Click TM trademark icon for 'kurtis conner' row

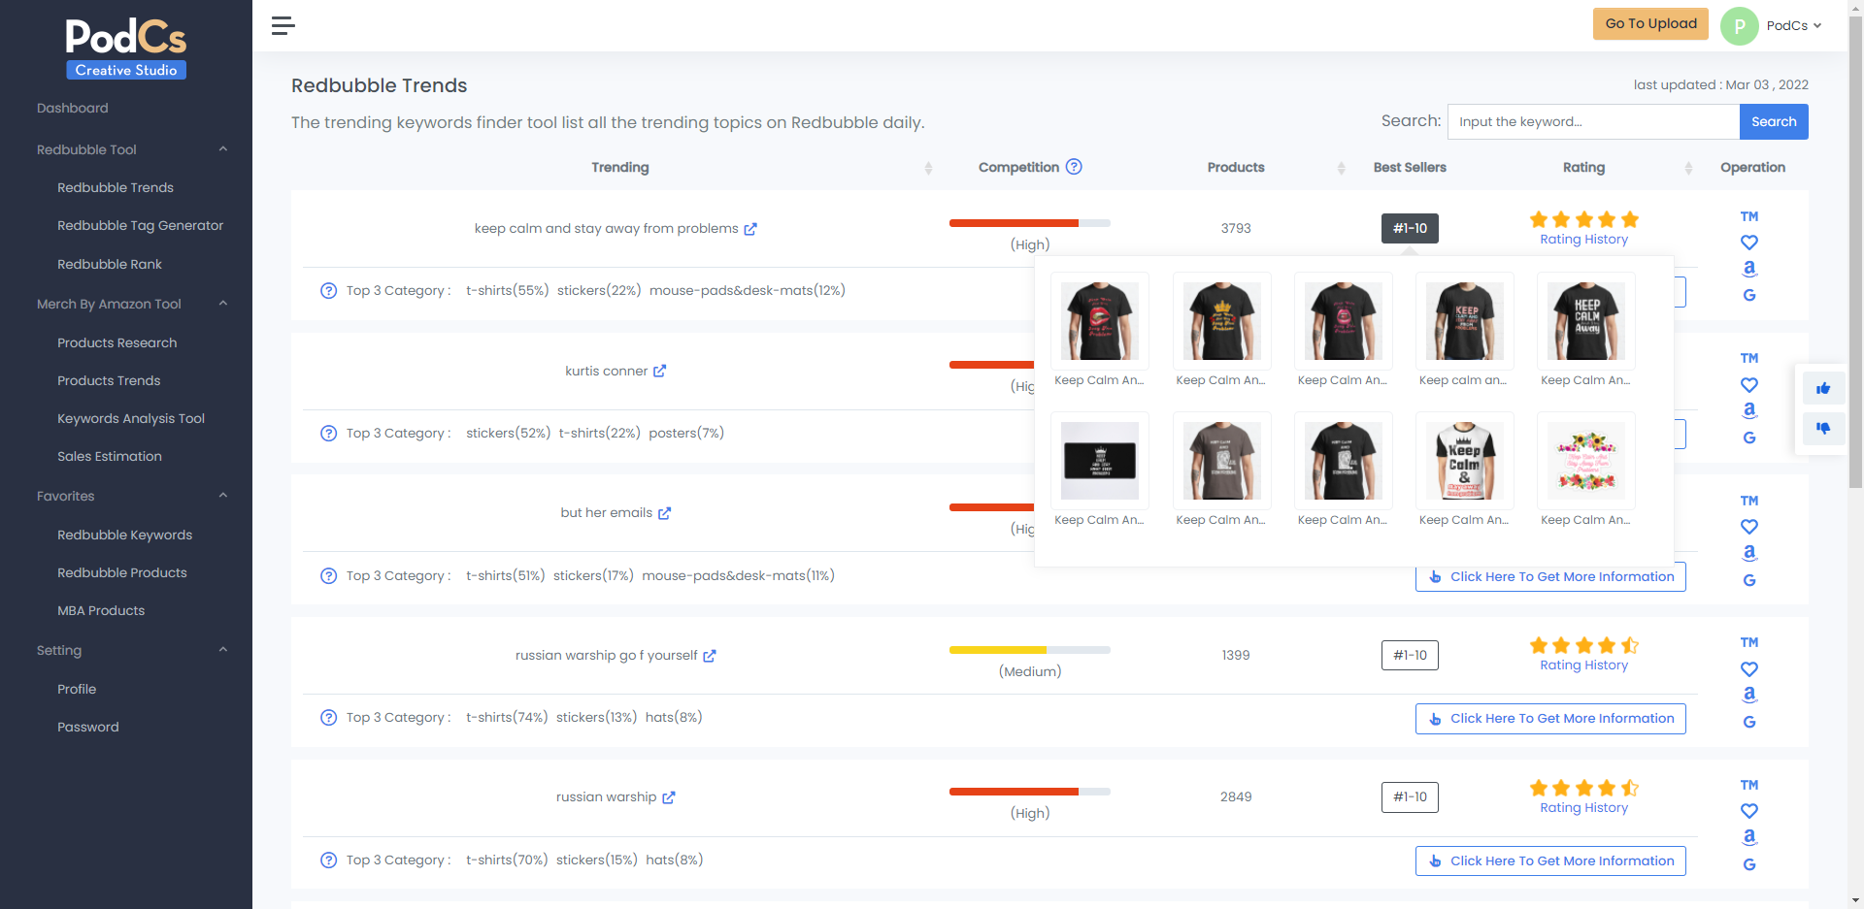[x=1749, y=358]
